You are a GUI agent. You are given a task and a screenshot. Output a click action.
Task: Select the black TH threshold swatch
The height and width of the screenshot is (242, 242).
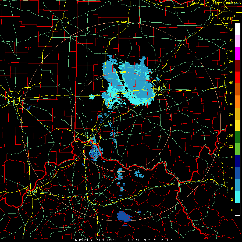[237, 209]
